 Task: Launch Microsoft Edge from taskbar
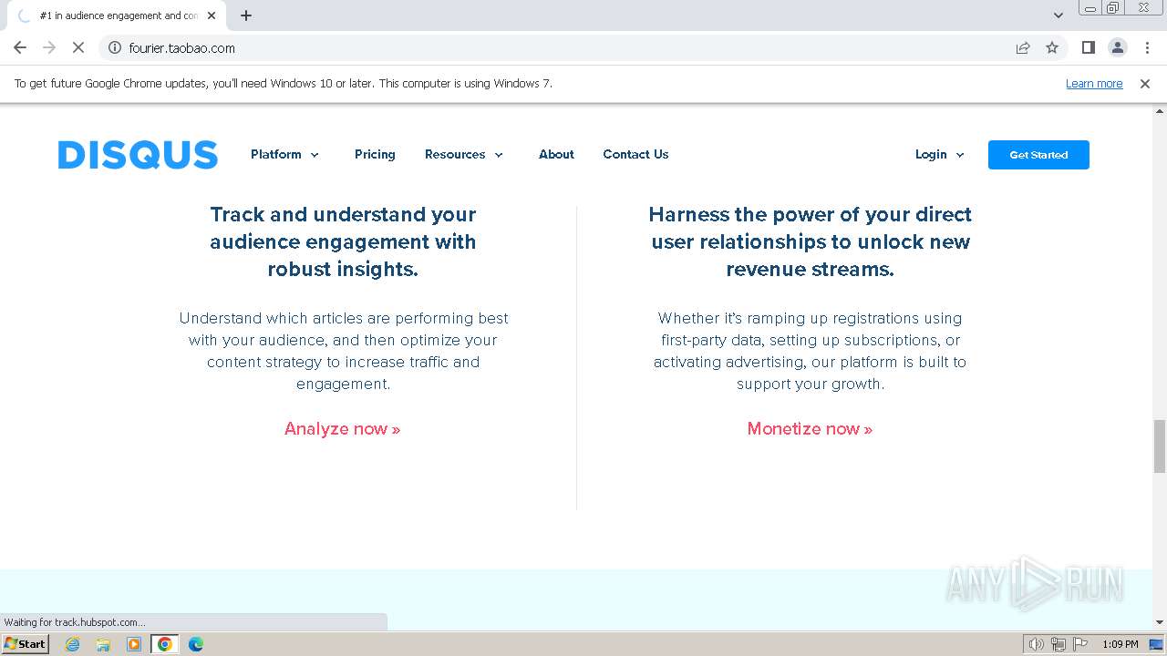click(x=196, y=644)
